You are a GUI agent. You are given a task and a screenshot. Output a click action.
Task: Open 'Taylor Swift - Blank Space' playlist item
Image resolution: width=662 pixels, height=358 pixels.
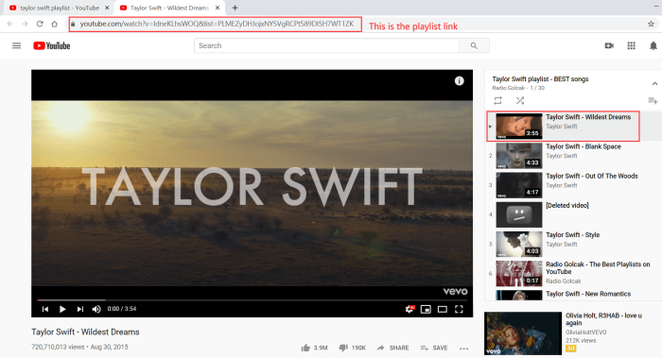pyautogui.click(x=574, y=156)
